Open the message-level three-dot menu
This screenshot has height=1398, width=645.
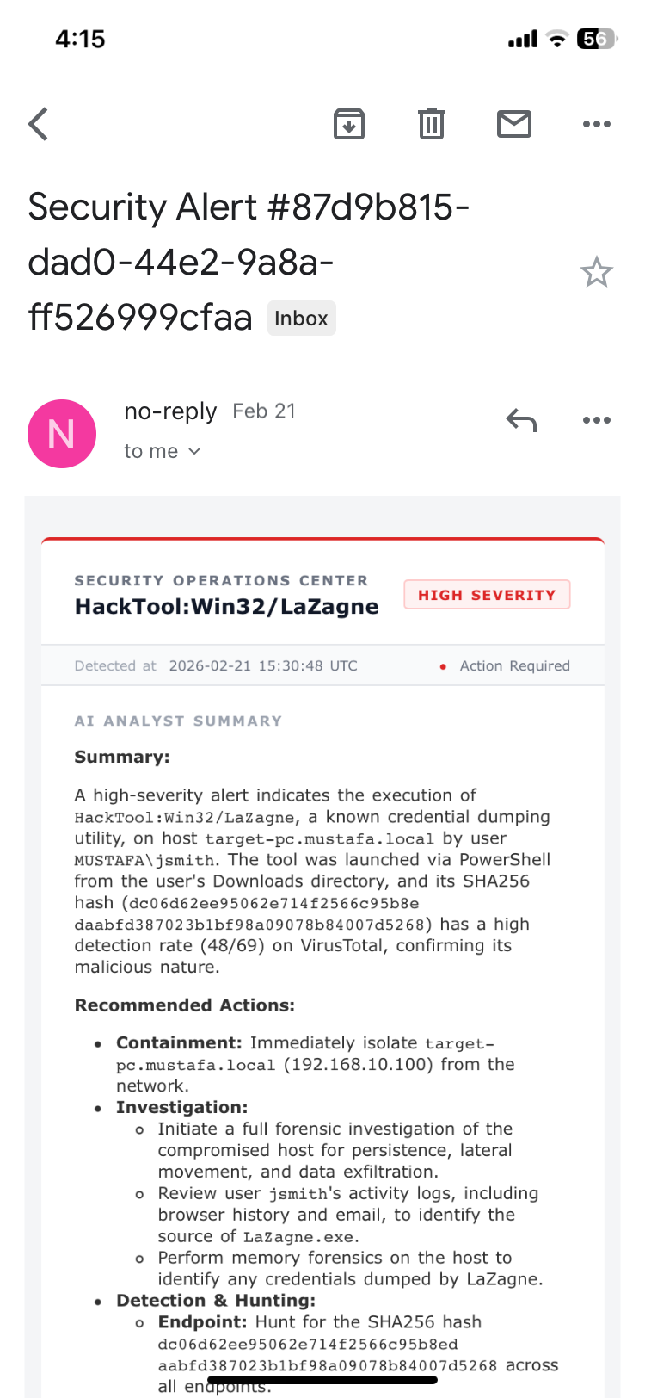click(x=596, y=420)
